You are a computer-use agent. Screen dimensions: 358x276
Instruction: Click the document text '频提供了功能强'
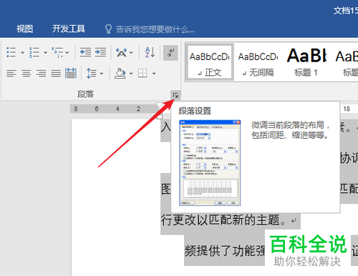point(225,251)
